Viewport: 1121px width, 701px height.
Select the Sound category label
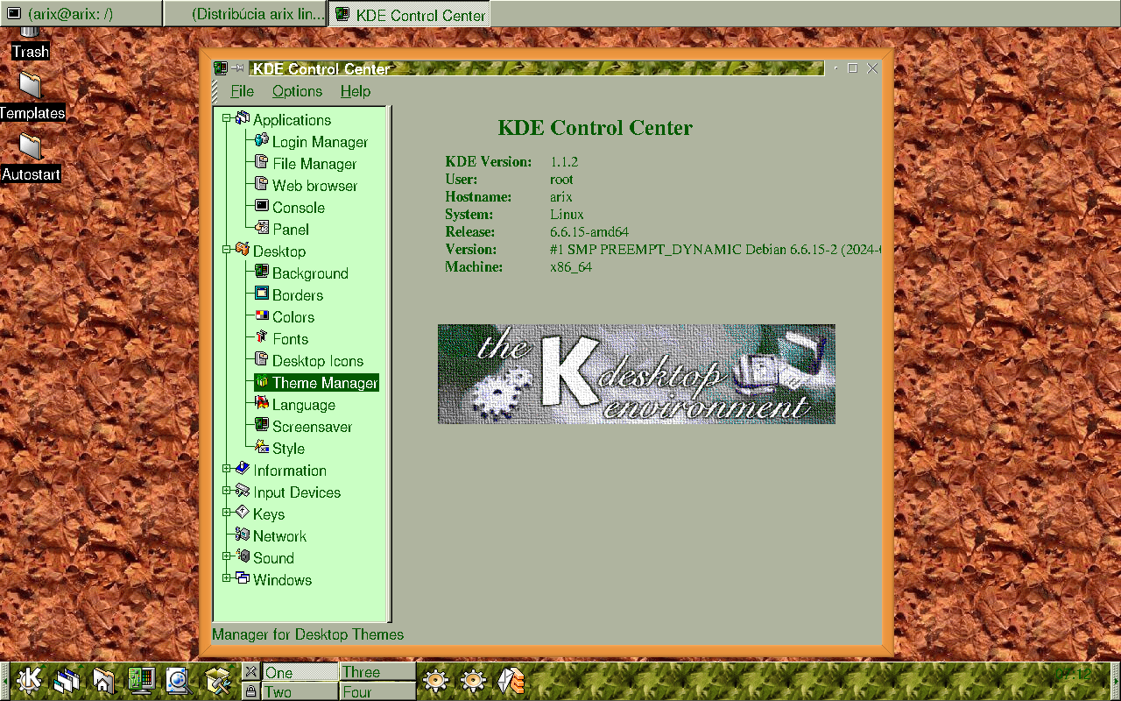[x=273, y=558]
